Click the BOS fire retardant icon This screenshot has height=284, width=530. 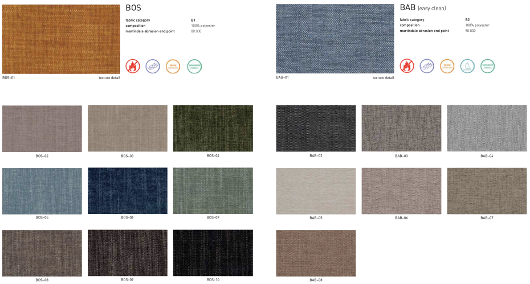coord(132,66)
